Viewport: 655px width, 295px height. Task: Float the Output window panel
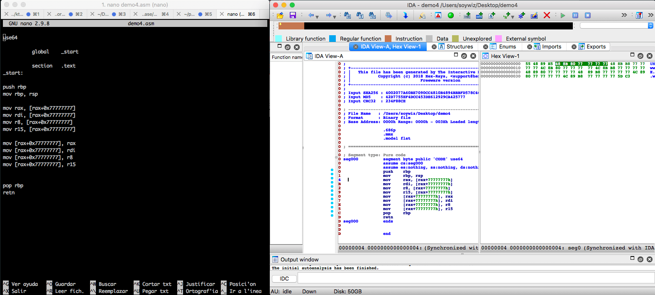pos(640,259)
